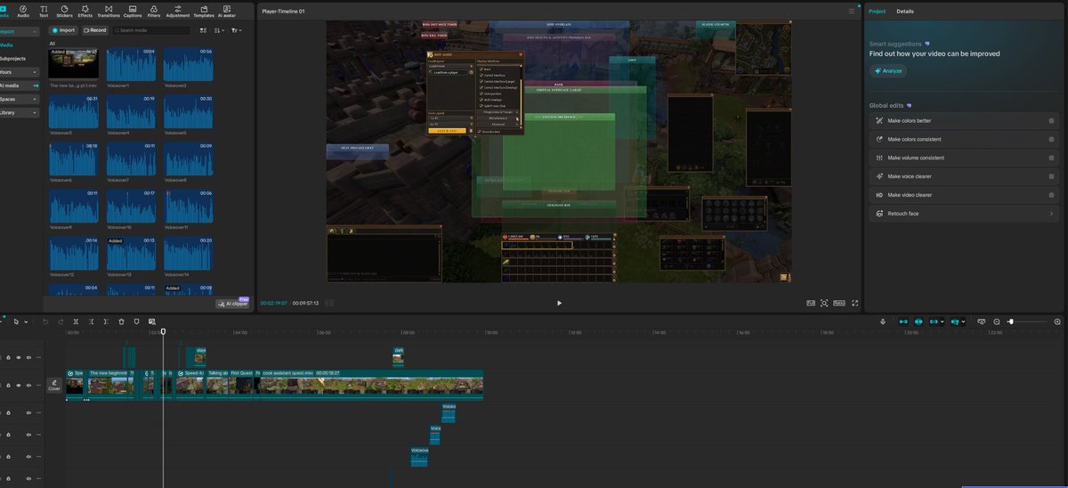
Task: Open the Text tab
Action: [x=44, y=12]
